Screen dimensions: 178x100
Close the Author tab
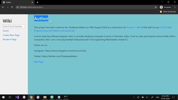point(32,2)
